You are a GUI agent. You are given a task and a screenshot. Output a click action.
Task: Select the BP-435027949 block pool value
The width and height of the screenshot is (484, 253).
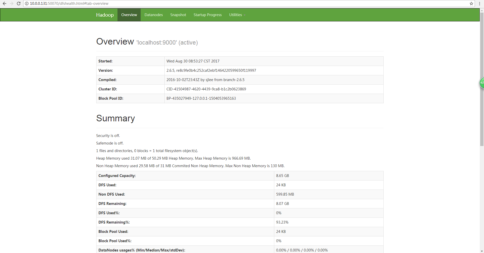pos(201,98)
